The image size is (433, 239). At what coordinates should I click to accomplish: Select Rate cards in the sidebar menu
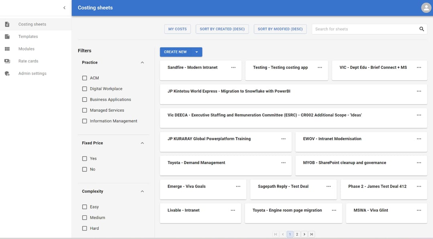pos(28,61)
